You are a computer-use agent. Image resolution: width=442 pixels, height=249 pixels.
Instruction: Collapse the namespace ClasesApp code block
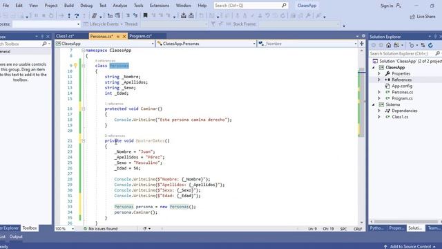click(x=83, y=50)
